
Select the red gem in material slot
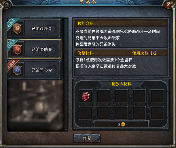click(86, 96)
